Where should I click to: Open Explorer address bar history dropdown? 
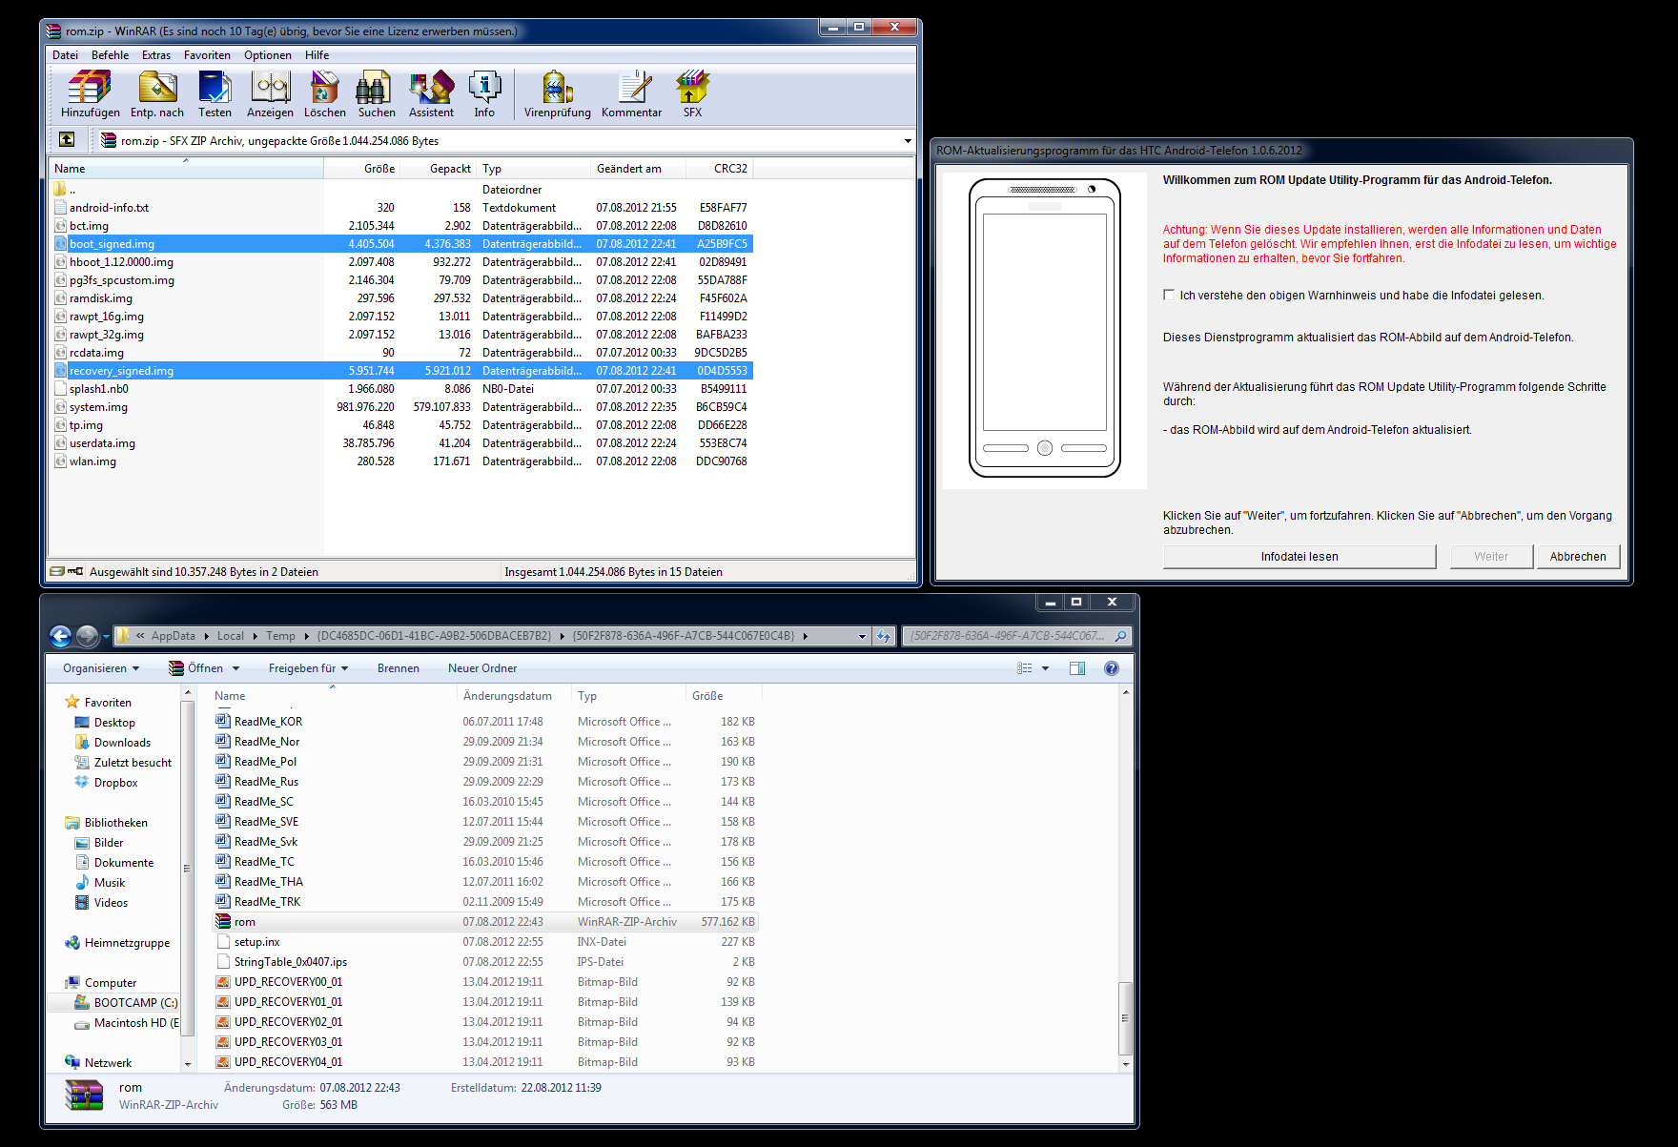tap(862, 636)
